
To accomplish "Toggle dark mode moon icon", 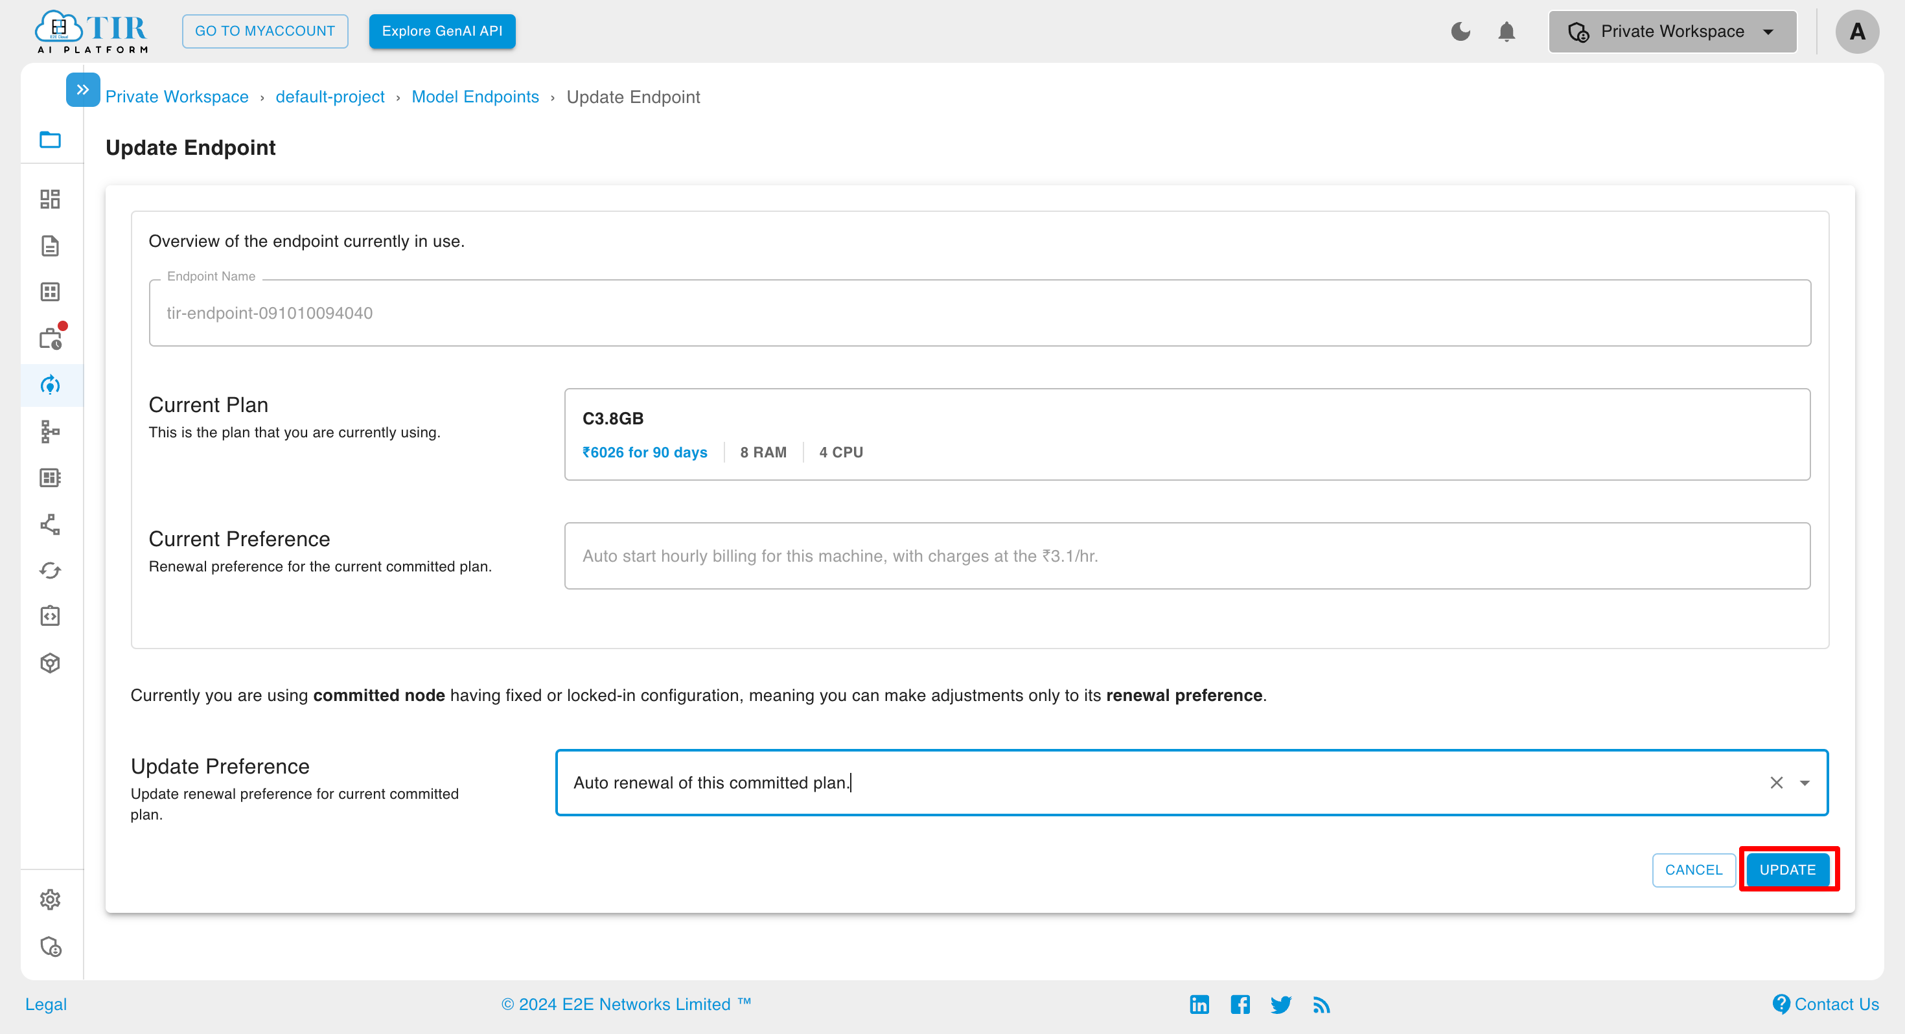I will 1460,31.
